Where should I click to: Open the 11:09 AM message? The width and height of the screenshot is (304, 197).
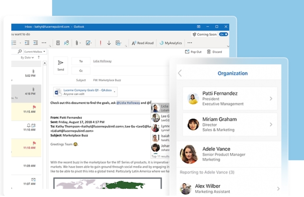(26, 166)
